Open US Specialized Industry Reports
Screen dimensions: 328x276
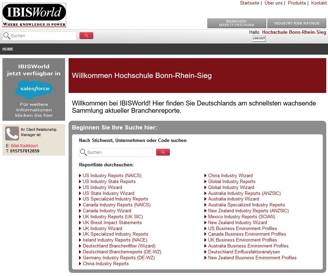tap(116, 199)
